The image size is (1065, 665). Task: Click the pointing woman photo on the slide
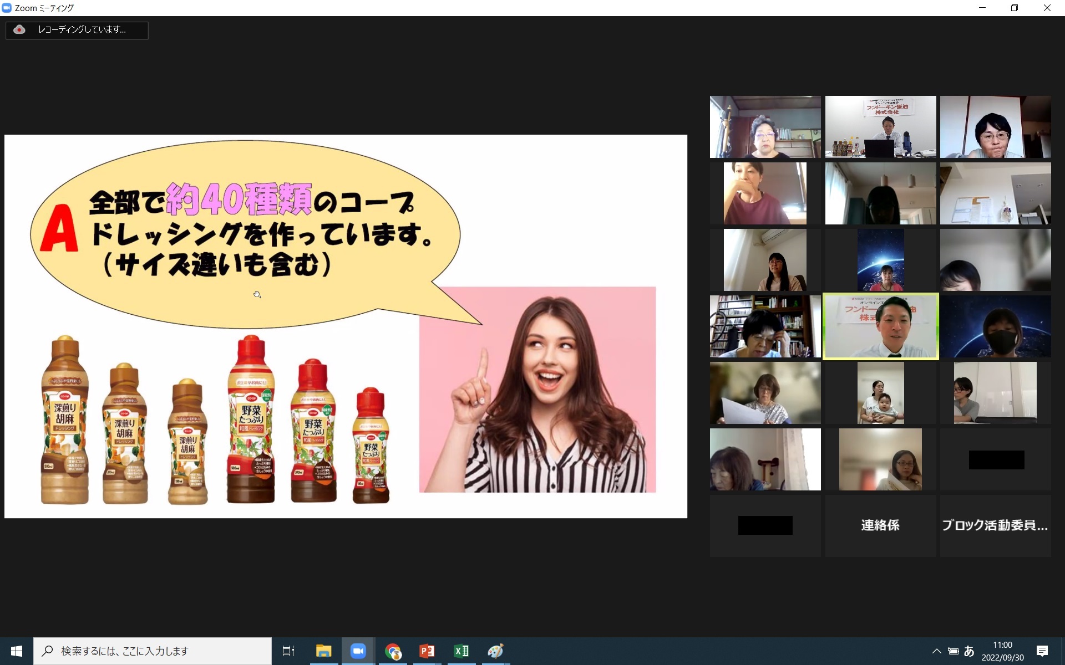point(537,390)
